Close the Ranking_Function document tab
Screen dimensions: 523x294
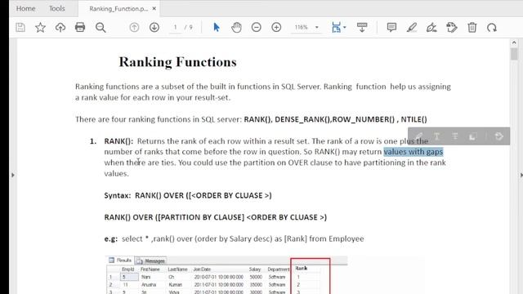[x=154, y=9]
